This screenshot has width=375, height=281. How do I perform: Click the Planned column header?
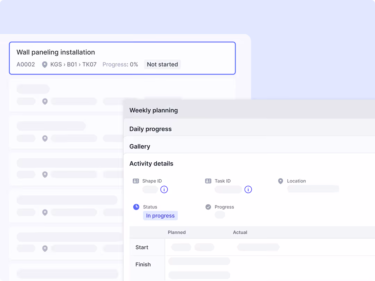coord(177,232)
